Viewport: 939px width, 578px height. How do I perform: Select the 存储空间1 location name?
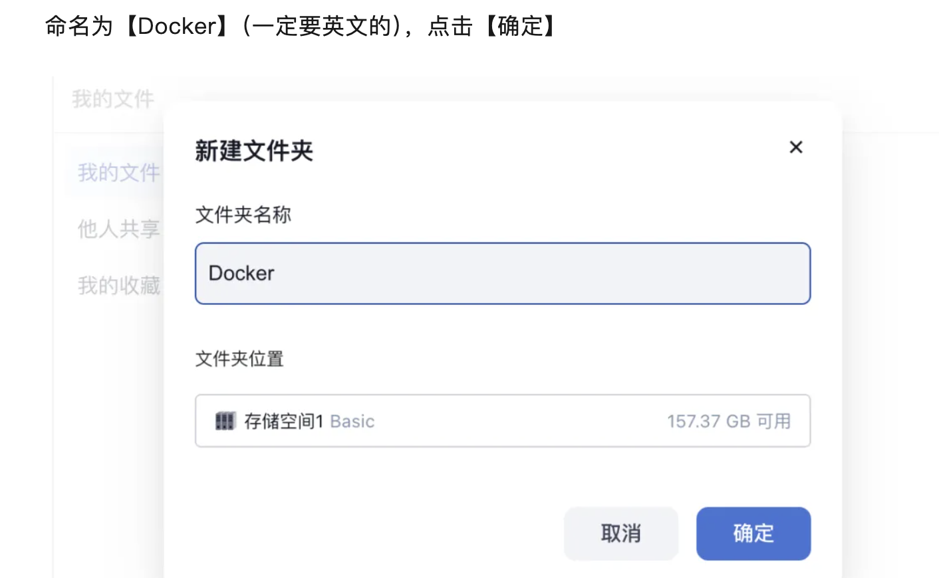(x=283, y=421)
